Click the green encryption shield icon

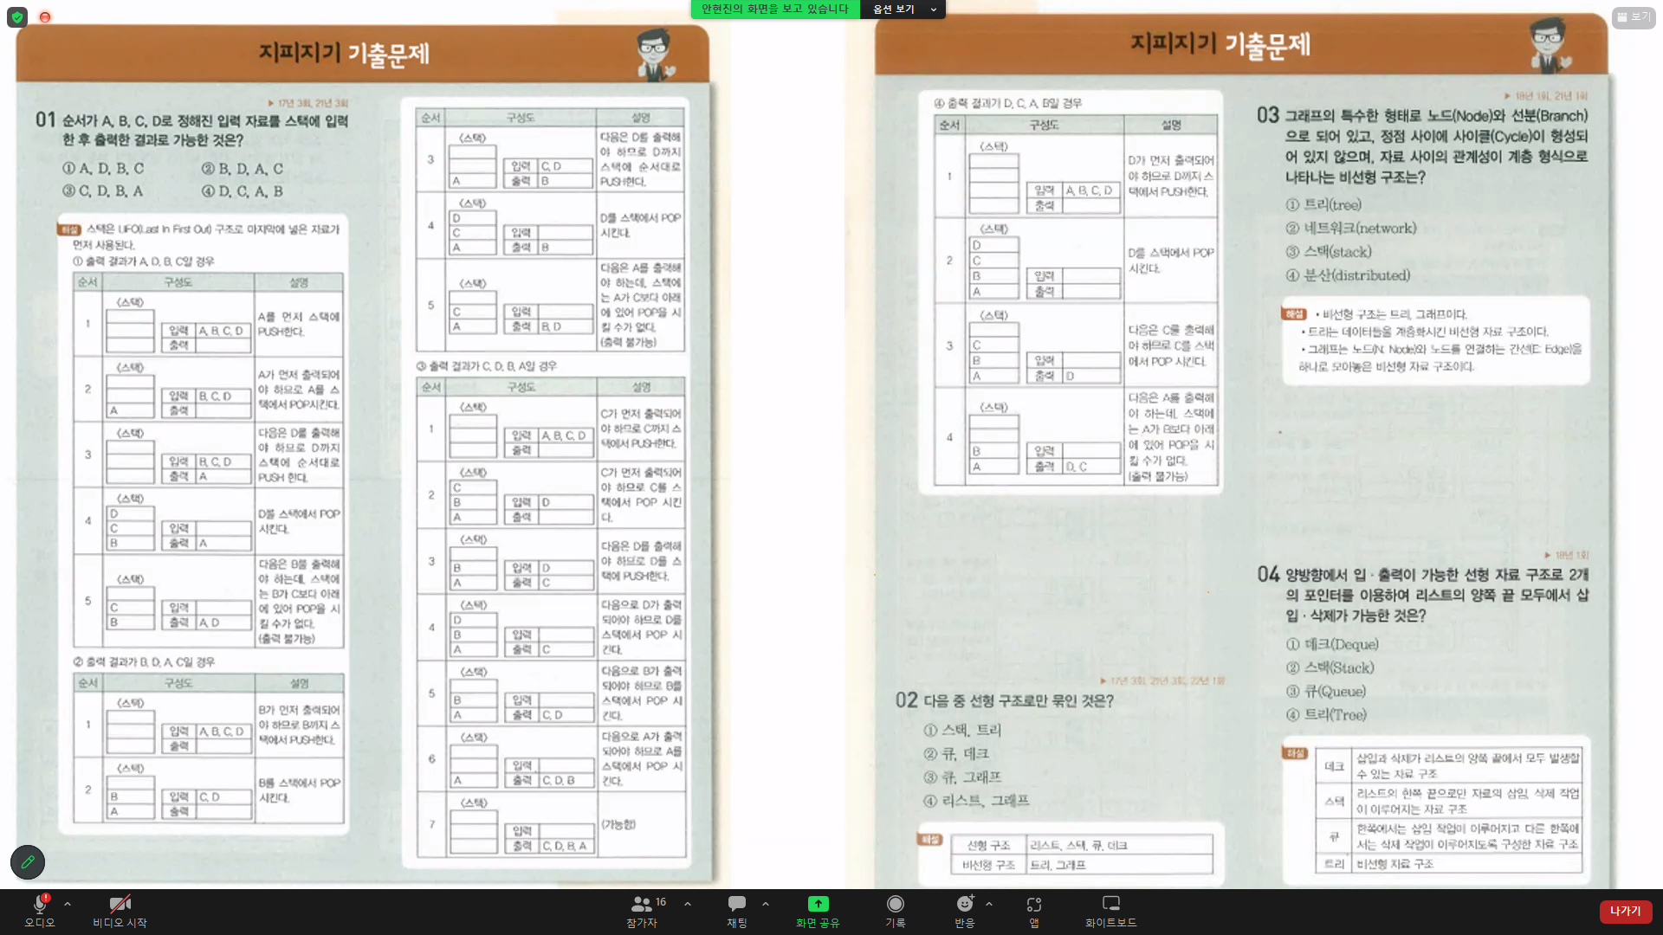point(17,16)
